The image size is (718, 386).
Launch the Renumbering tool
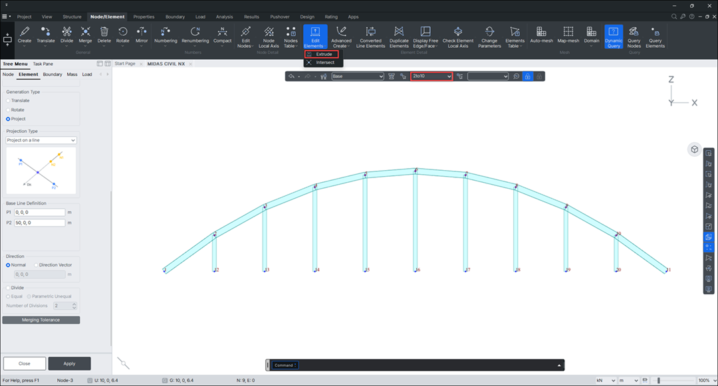click(x=195, y=35)
